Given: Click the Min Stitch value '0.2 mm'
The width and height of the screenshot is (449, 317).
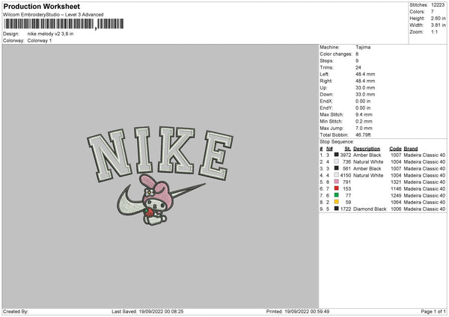Looking at the screenshot, I should pyautogui.click(x=364, y=121).
